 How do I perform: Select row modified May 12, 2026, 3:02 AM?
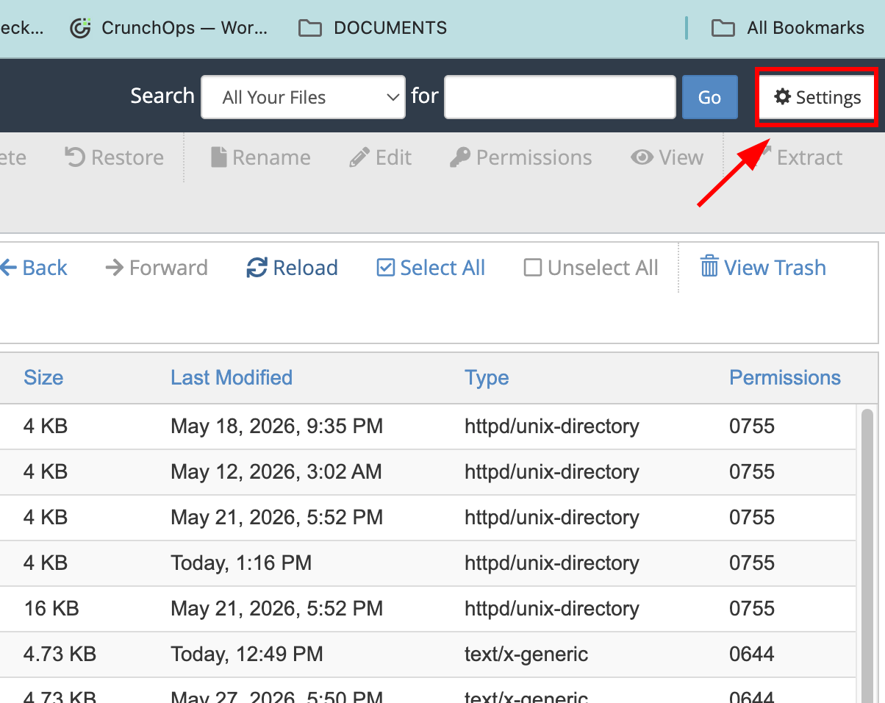[x=428, y=471]
